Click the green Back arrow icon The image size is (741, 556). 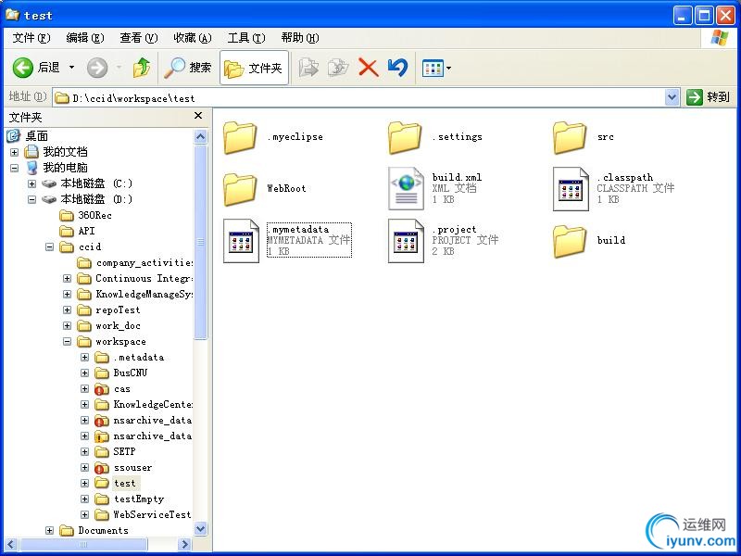point(22,68)
